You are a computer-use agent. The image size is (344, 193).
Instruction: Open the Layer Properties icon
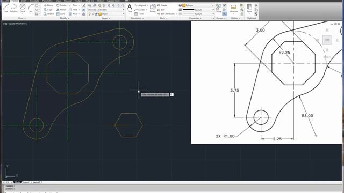[x=90, y=5]
